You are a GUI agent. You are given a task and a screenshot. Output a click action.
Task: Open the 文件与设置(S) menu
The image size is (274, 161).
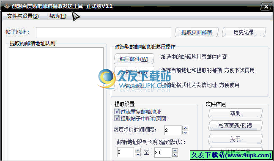point(23,16)
